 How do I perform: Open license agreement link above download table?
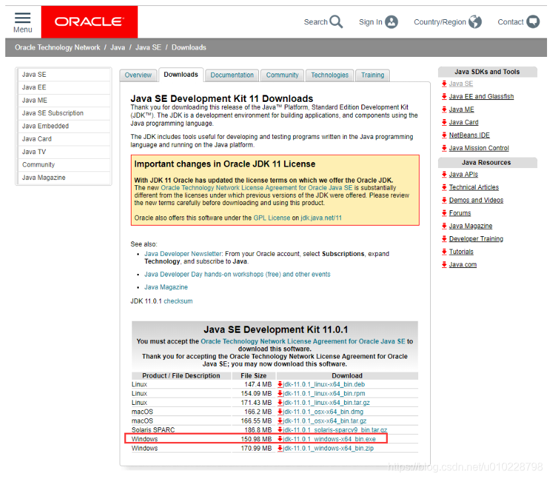coord(303,341)
